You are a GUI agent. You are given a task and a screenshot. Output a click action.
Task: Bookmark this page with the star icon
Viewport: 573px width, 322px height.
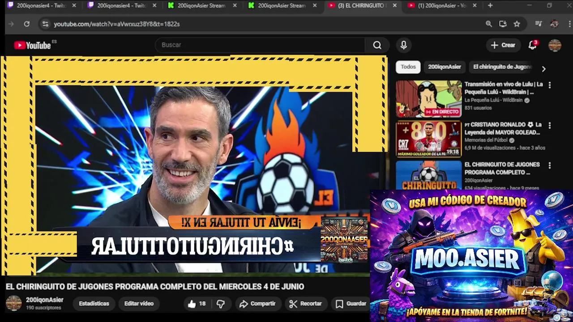tap(517, 24)
